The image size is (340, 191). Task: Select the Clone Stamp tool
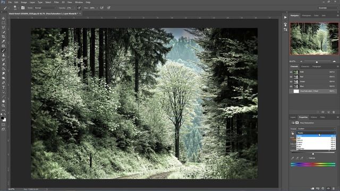pyautogui.click(x=3, y=55)
